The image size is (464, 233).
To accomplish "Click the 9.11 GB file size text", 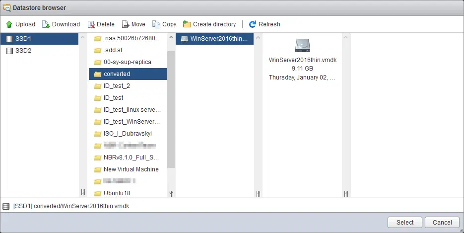I will [302, 69].
